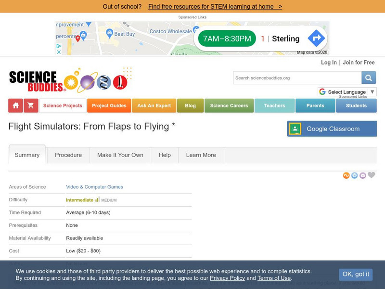This screenshot has width=385, height=289.
Task: Email this project via envelope icon
Action: [x=363, y=176]
